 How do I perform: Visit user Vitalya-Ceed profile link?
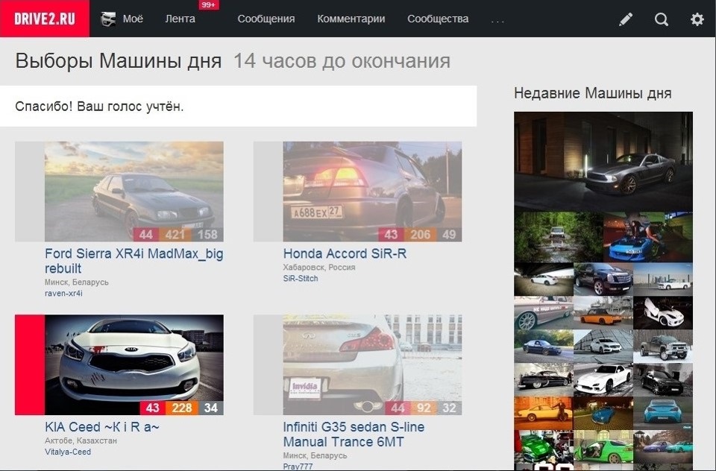point(68,452)
